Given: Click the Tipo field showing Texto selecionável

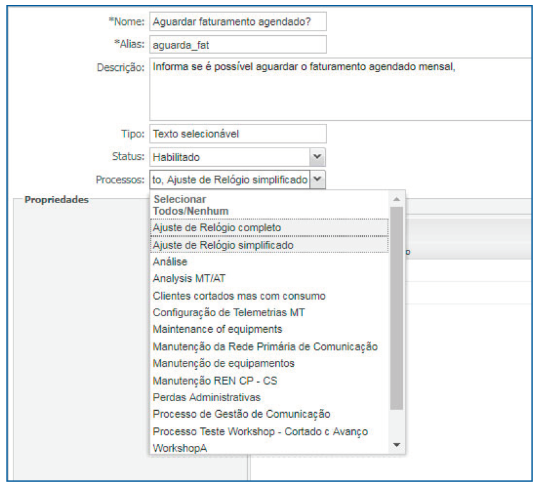Looking at the screenshot, I should coord(238,134).
